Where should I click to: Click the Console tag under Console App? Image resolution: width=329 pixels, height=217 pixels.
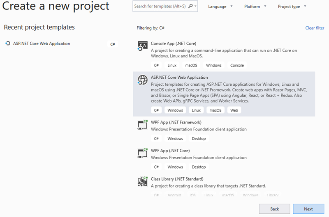pyautogui.click(x=237, y=65)
